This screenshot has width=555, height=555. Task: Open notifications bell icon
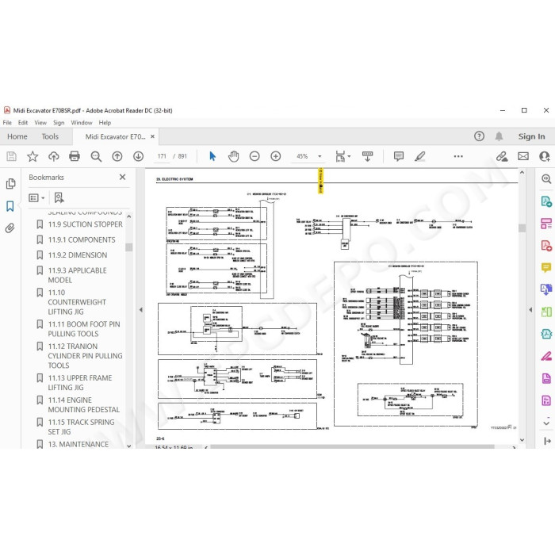pos(499,136)
